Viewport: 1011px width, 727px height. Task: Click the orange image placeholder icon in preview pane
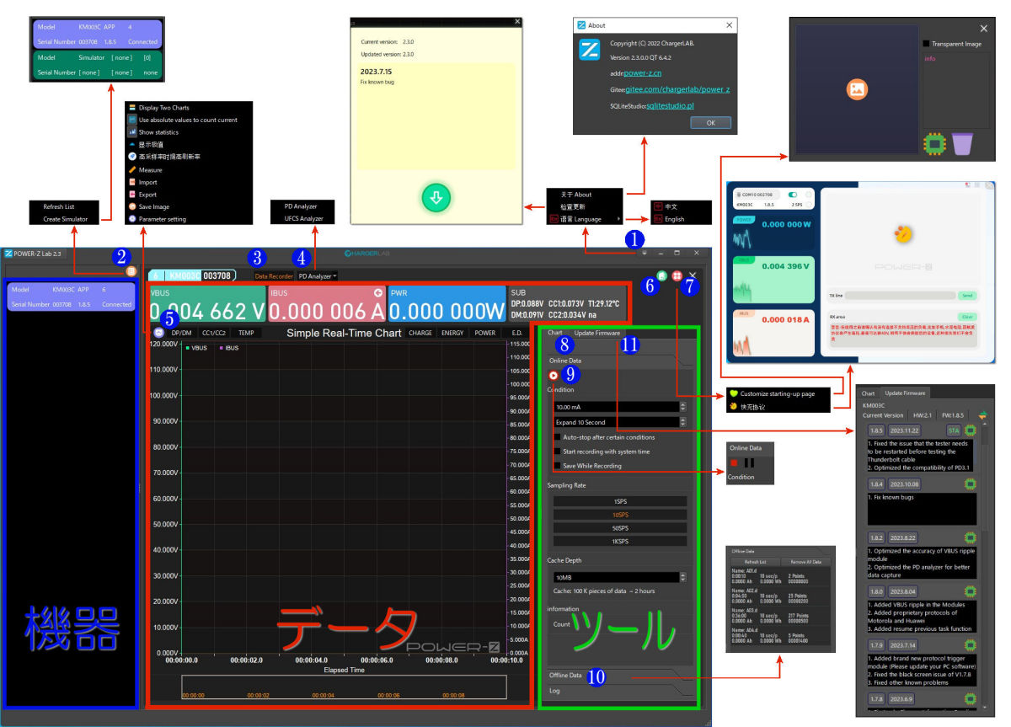[857, 88]
